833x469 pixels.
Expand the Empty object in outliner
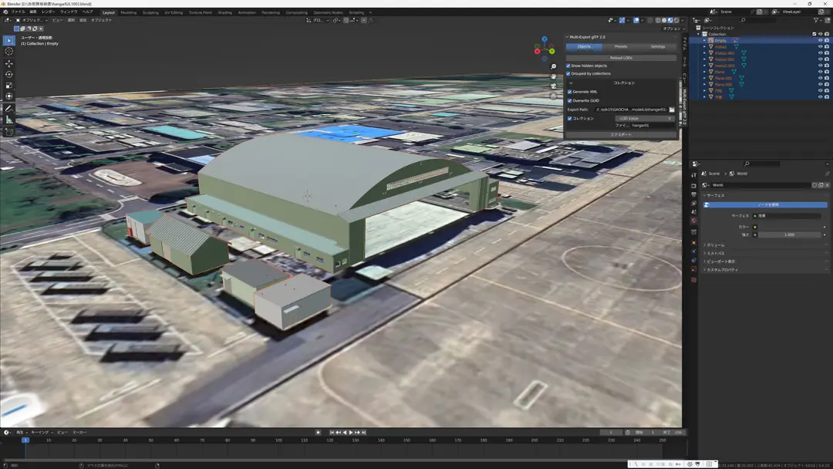705,40
